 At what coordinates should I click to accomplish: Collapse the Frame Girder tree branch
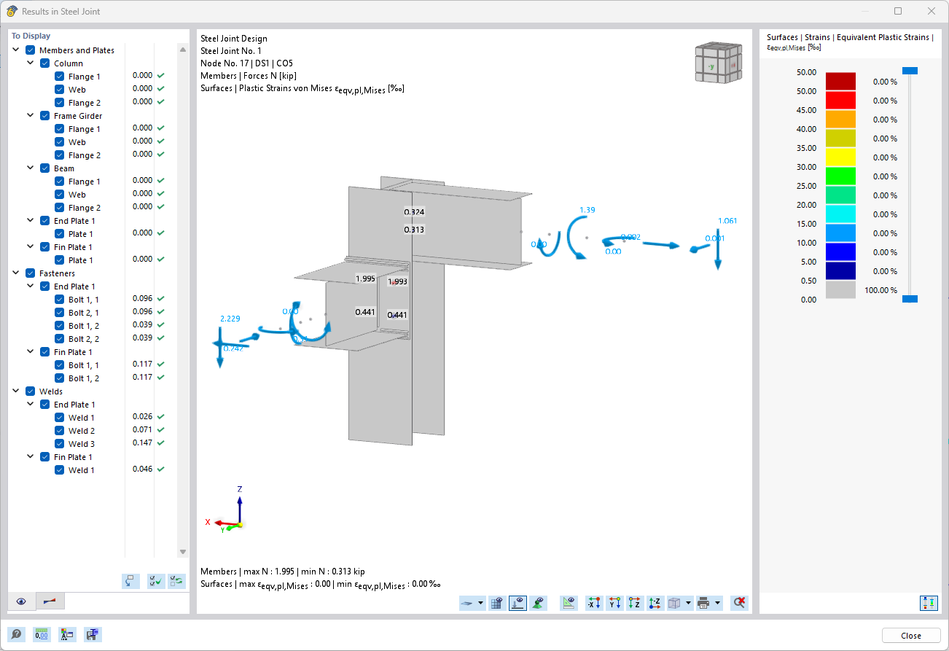(x=30, y=115)
